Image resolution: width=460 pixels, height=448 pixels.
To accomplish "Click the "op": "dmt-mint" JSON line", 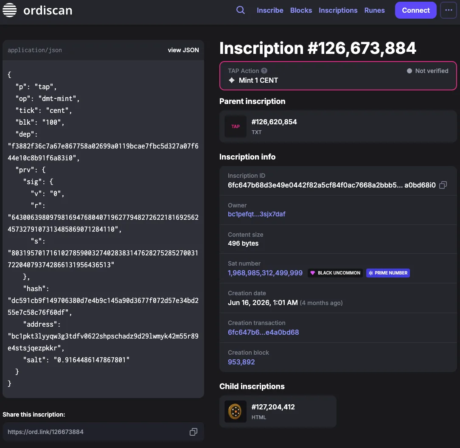I will click(x=48, y=98).
